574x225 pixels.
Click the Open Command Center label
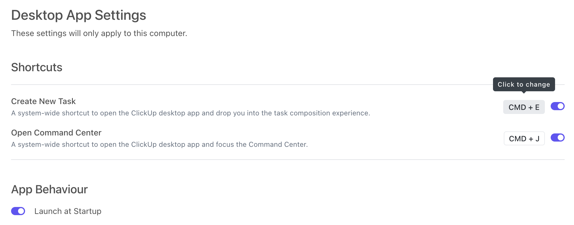(56, 133)
